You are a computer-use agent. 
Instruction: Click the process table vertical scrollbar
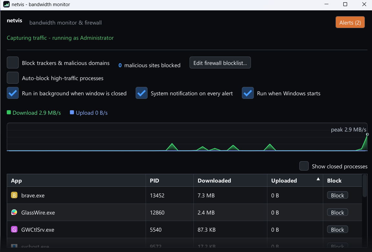365,186
